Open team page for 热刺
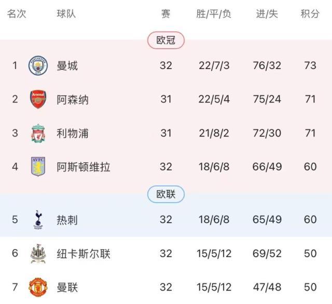This screenshot has height=304, width=332. pyautogui.click(x=67, y=220)
